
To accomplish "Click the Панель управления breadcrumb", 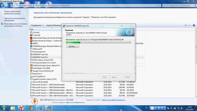I will 24,6.
